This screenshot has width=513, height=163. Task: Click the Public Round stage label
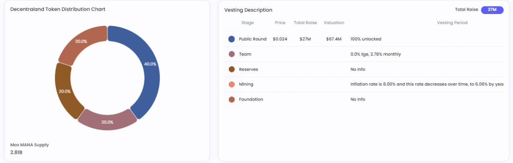click(x=252, y=39)
